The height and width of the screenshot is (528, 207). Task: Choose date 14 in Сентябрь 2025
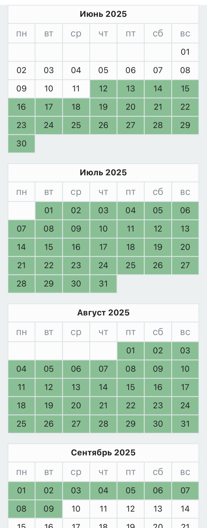(185, 509)
